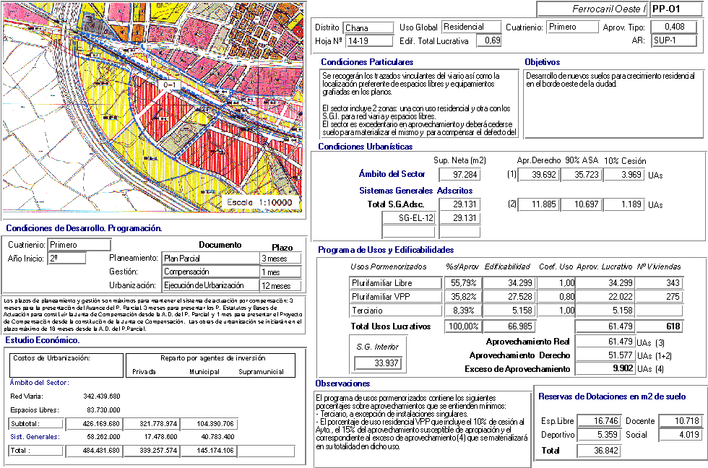
Task: Click the Uso Global field showing Residencial
Action: [x=471, y=27]
